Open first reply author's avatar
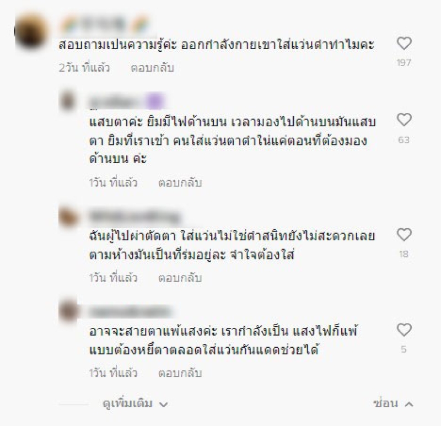 (x=67, y=101)
